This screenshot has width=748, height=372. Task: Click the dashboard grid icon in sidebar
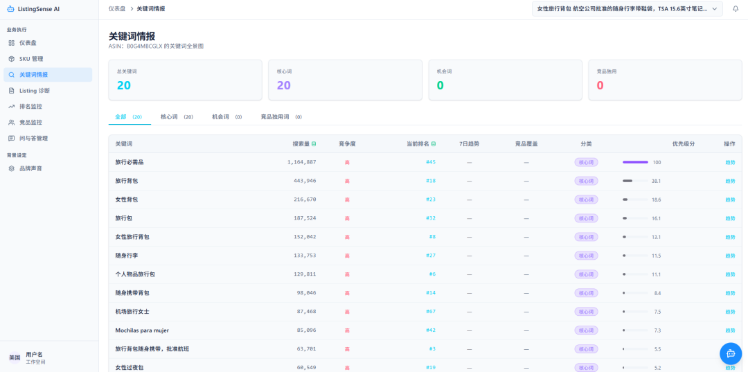(12, 43)
